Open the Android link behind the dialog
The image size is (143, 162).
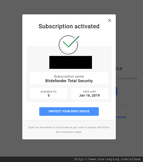click(x=121, y=117)
